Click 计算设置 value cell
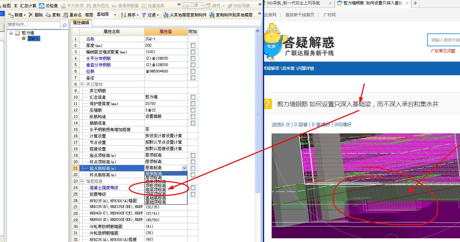The height and width of the screenshot is (242, 460). pos(166,136)
